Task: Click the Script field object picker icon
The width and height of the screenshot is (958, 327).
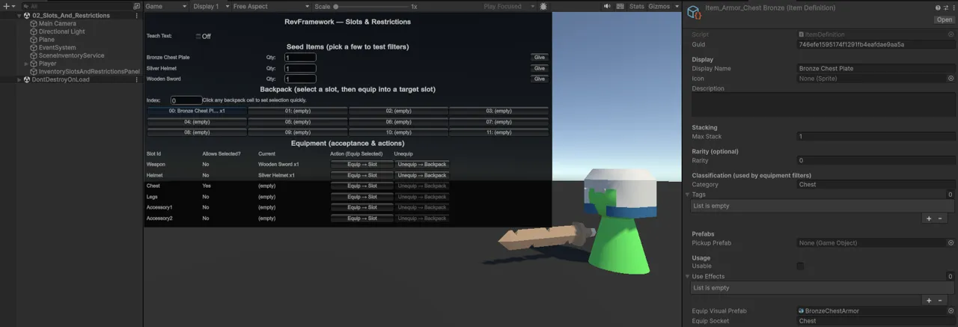Action: click(x=951, y=34)
